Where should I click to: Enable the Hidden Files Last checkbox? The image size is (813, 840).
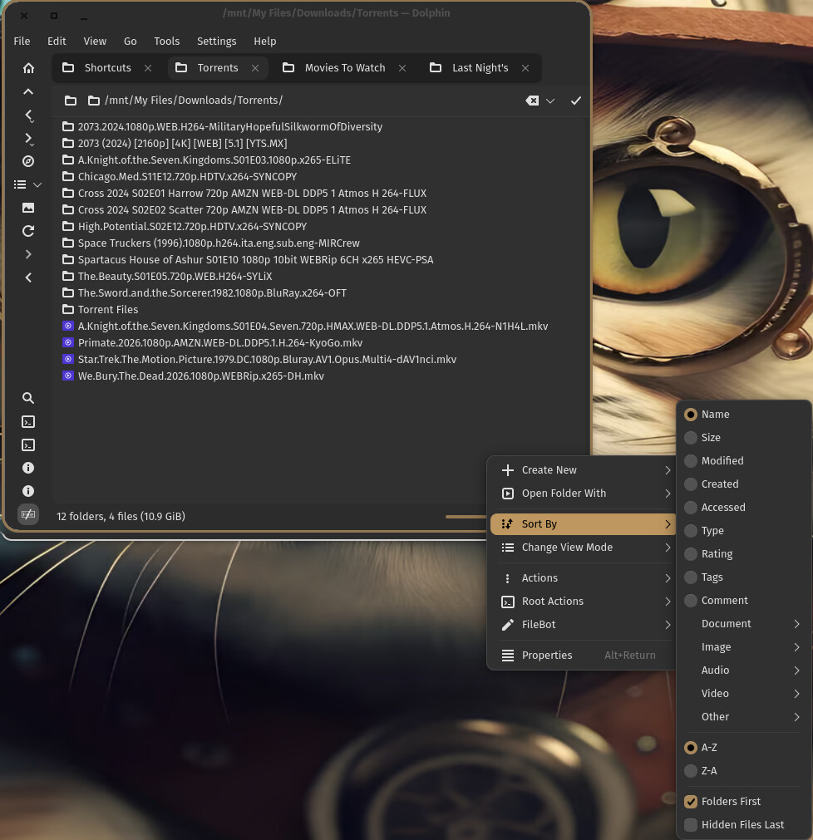tap(691, 824)
